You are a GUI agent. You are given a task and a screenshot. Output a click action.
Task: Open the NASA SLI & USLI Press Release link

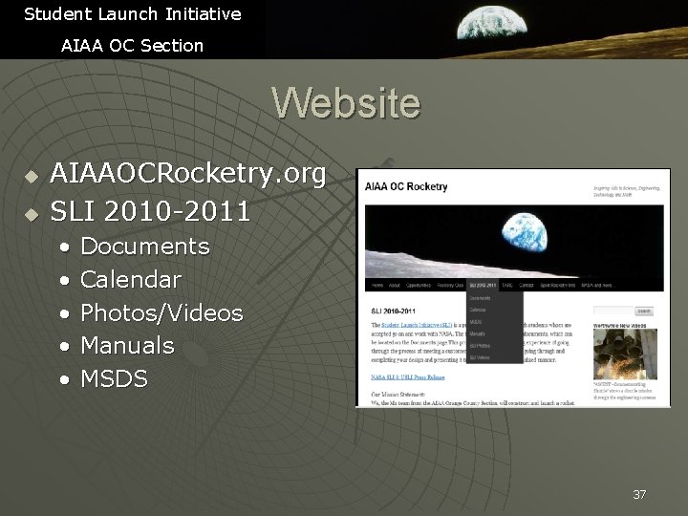tap(408, 376)
